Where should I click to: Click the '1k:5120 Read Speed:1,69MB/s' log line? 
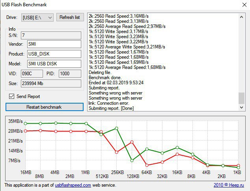[118, 62]
